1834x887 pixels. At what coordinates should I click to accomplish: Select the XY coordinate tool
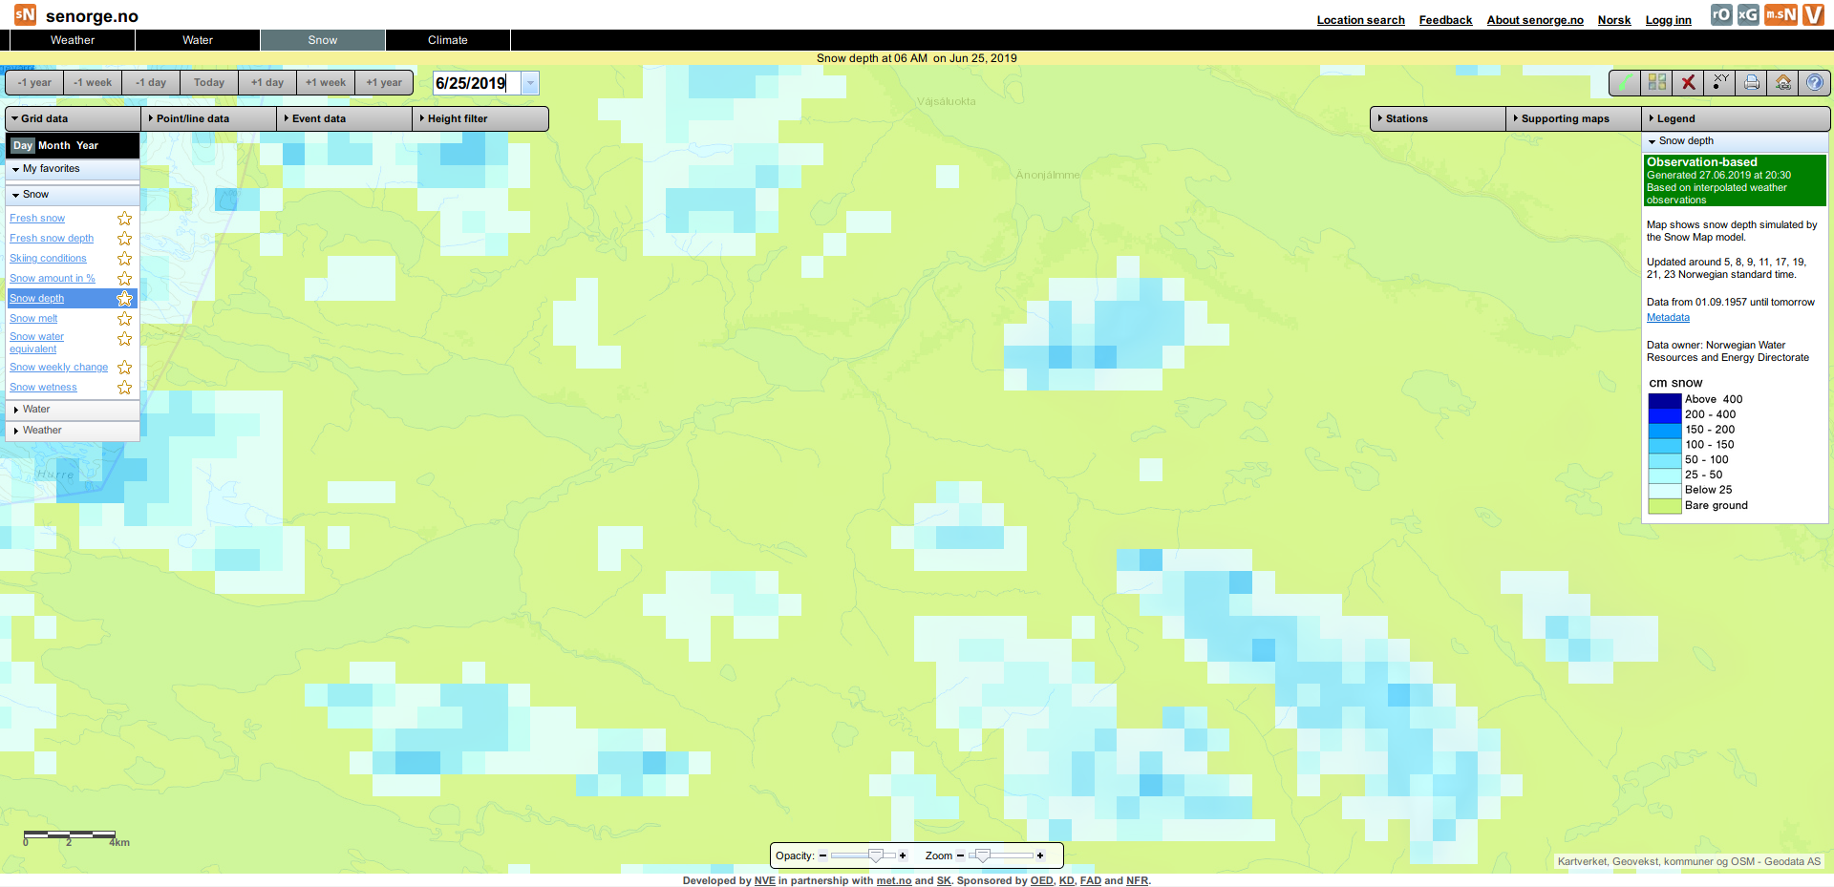(1720, 83)
